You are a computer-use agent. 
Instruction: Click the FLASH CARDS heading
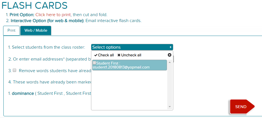click(35, 5)
